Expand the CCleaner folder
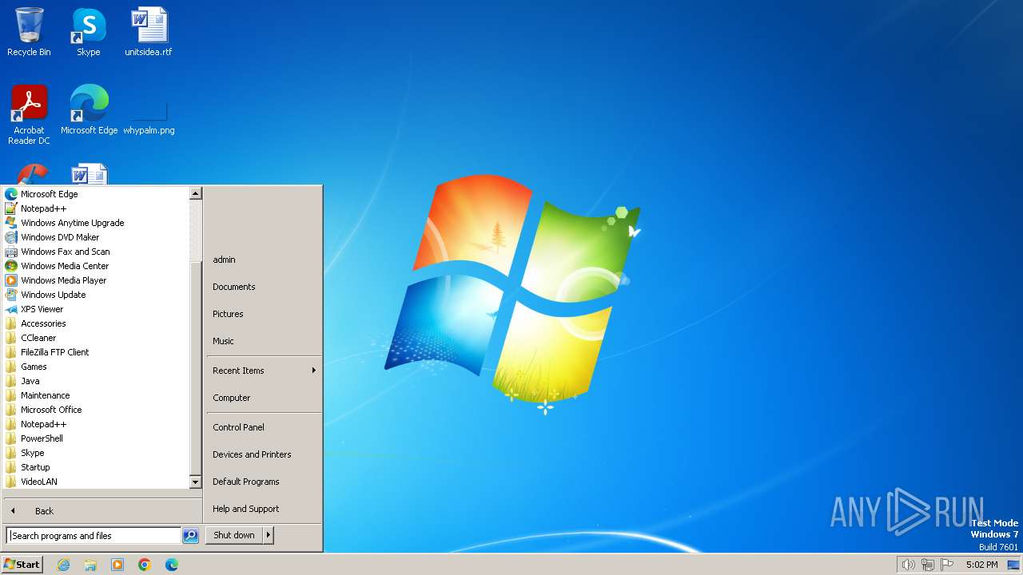The width and height of the screenshot is (1023, 575). (38, 338)
